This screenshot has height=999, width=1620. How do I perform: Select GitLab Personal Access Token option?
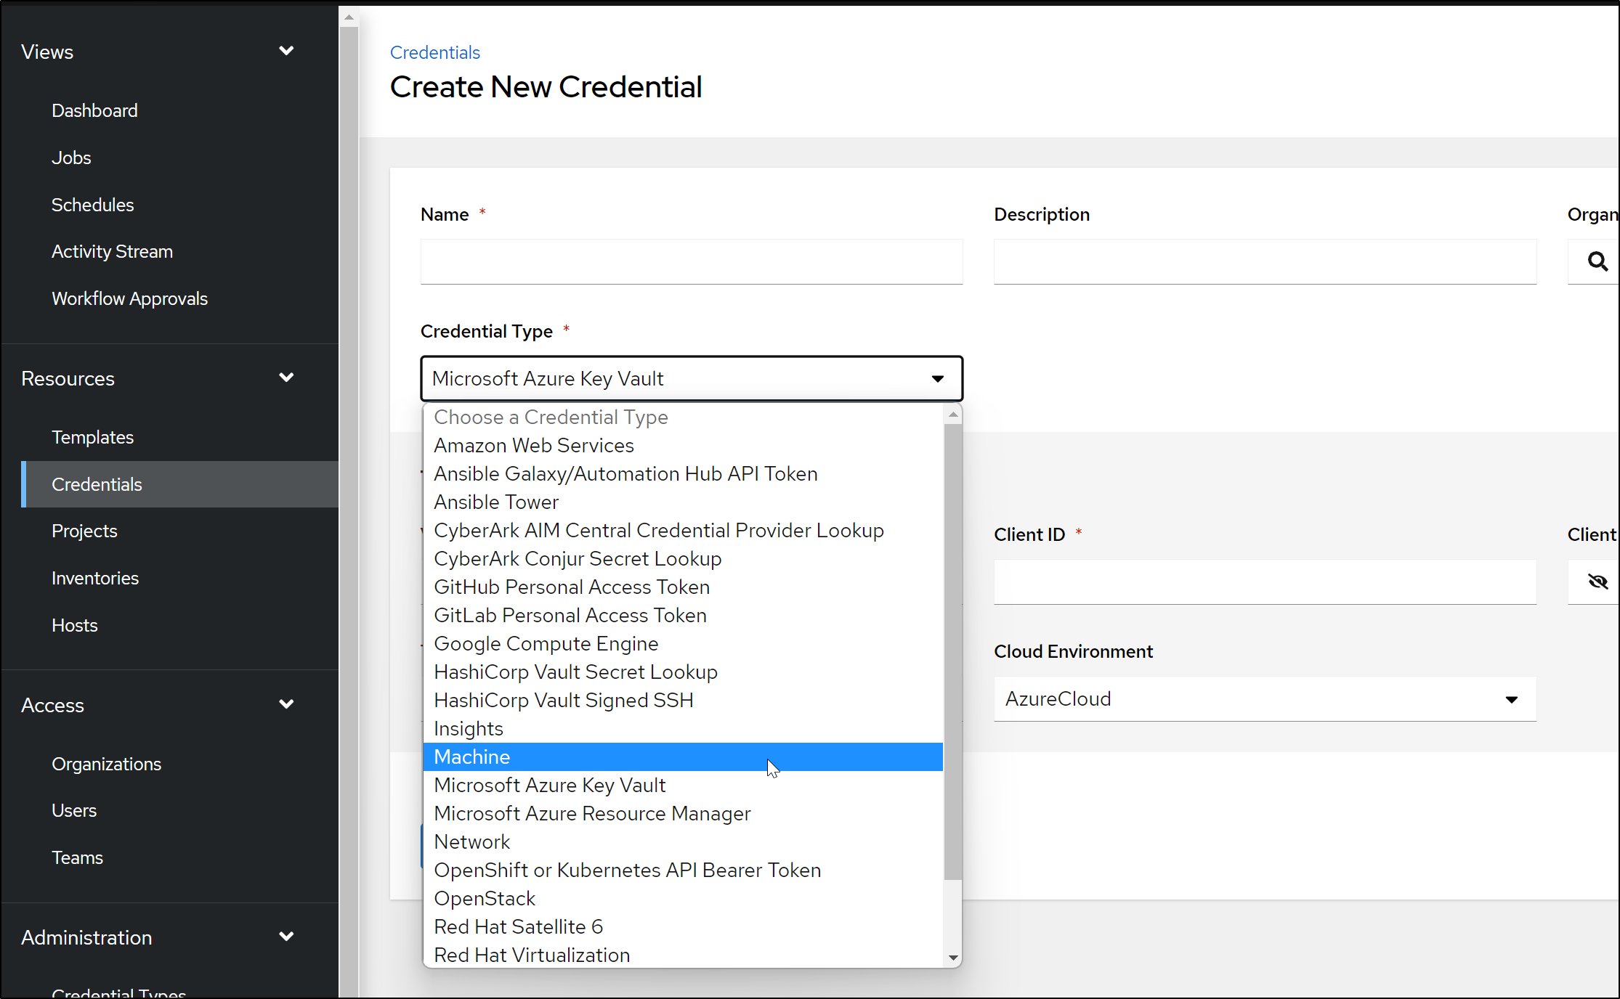683,615
